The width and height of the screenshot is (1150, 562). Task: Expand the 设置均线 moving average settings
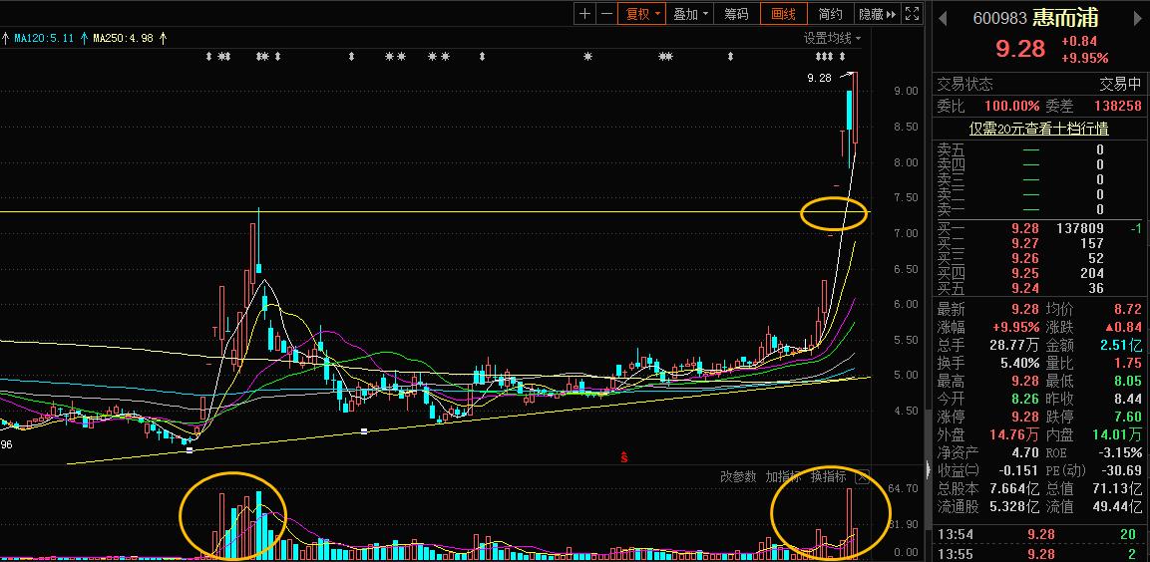tap(833, 38)
